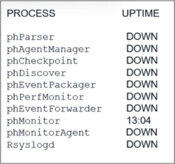Click the UPTIME column header
The height and width of the screenshot is (164, 175).
141,13
